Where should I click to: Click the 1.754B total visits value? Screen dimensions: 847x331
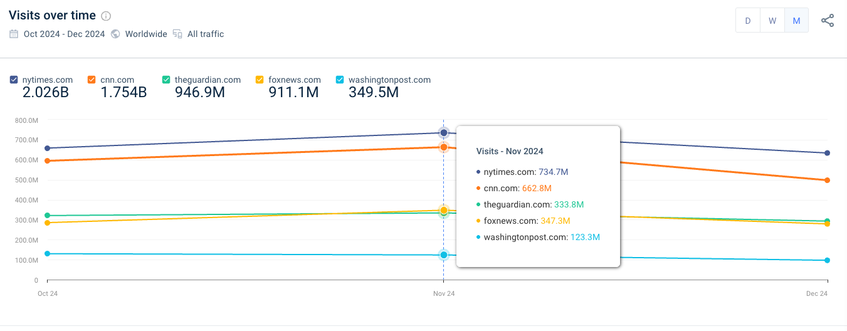[124, 93]
